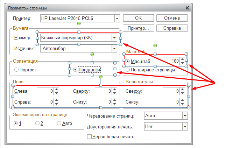
Task: Open the Чередование страниц dropdown
Action: 185,116
